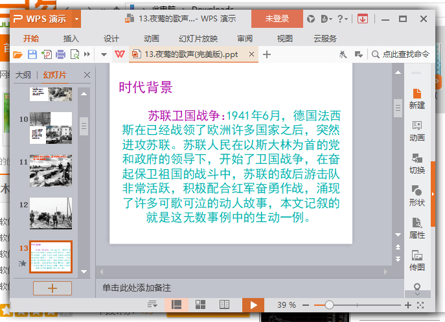Screen dimensions: 445x322
Task: Open the 动画 animation sidebar panel
Action: tap(417, 130)
